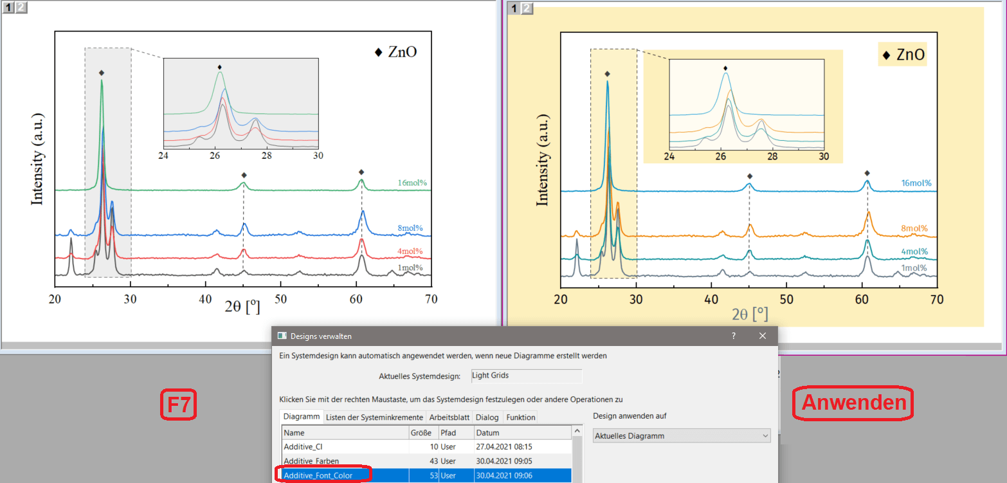Viewport: 1007px width, 483px height.
Task: Click the gray 1mol% label in right graph
Action: click(914, 268)
